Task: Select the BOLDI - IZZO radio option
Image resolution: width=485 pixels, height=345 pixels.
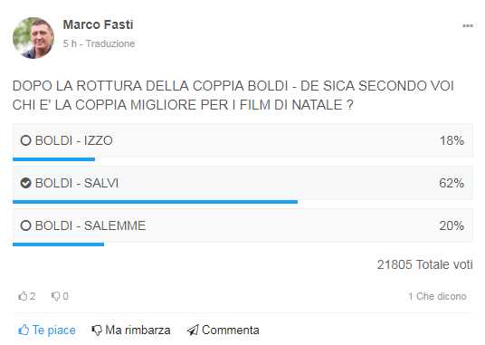Action: 25,140
